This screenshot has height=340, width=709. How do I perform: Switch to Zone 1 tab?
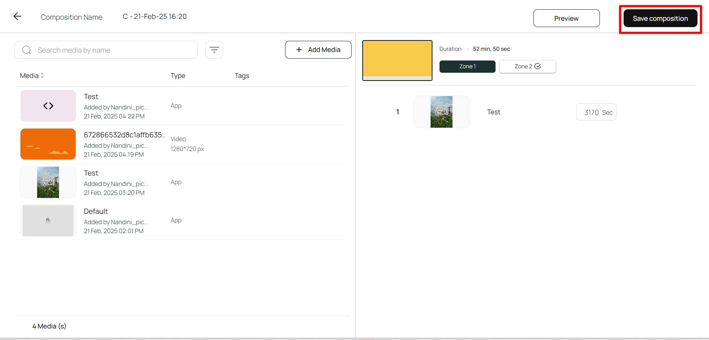(x=467, y=66)
